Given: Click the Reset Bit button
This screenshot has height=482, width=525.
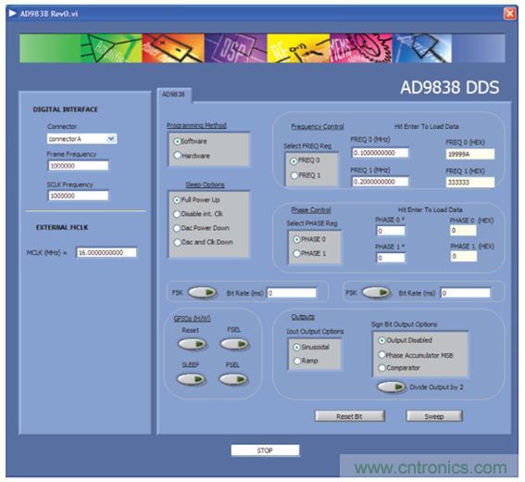Looking at the screenshot, I should (350, 416).
